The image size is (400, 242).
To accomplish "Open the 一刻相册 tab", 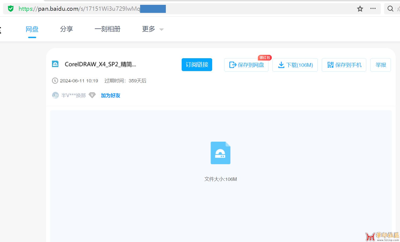I will click(x=107, y=29).
